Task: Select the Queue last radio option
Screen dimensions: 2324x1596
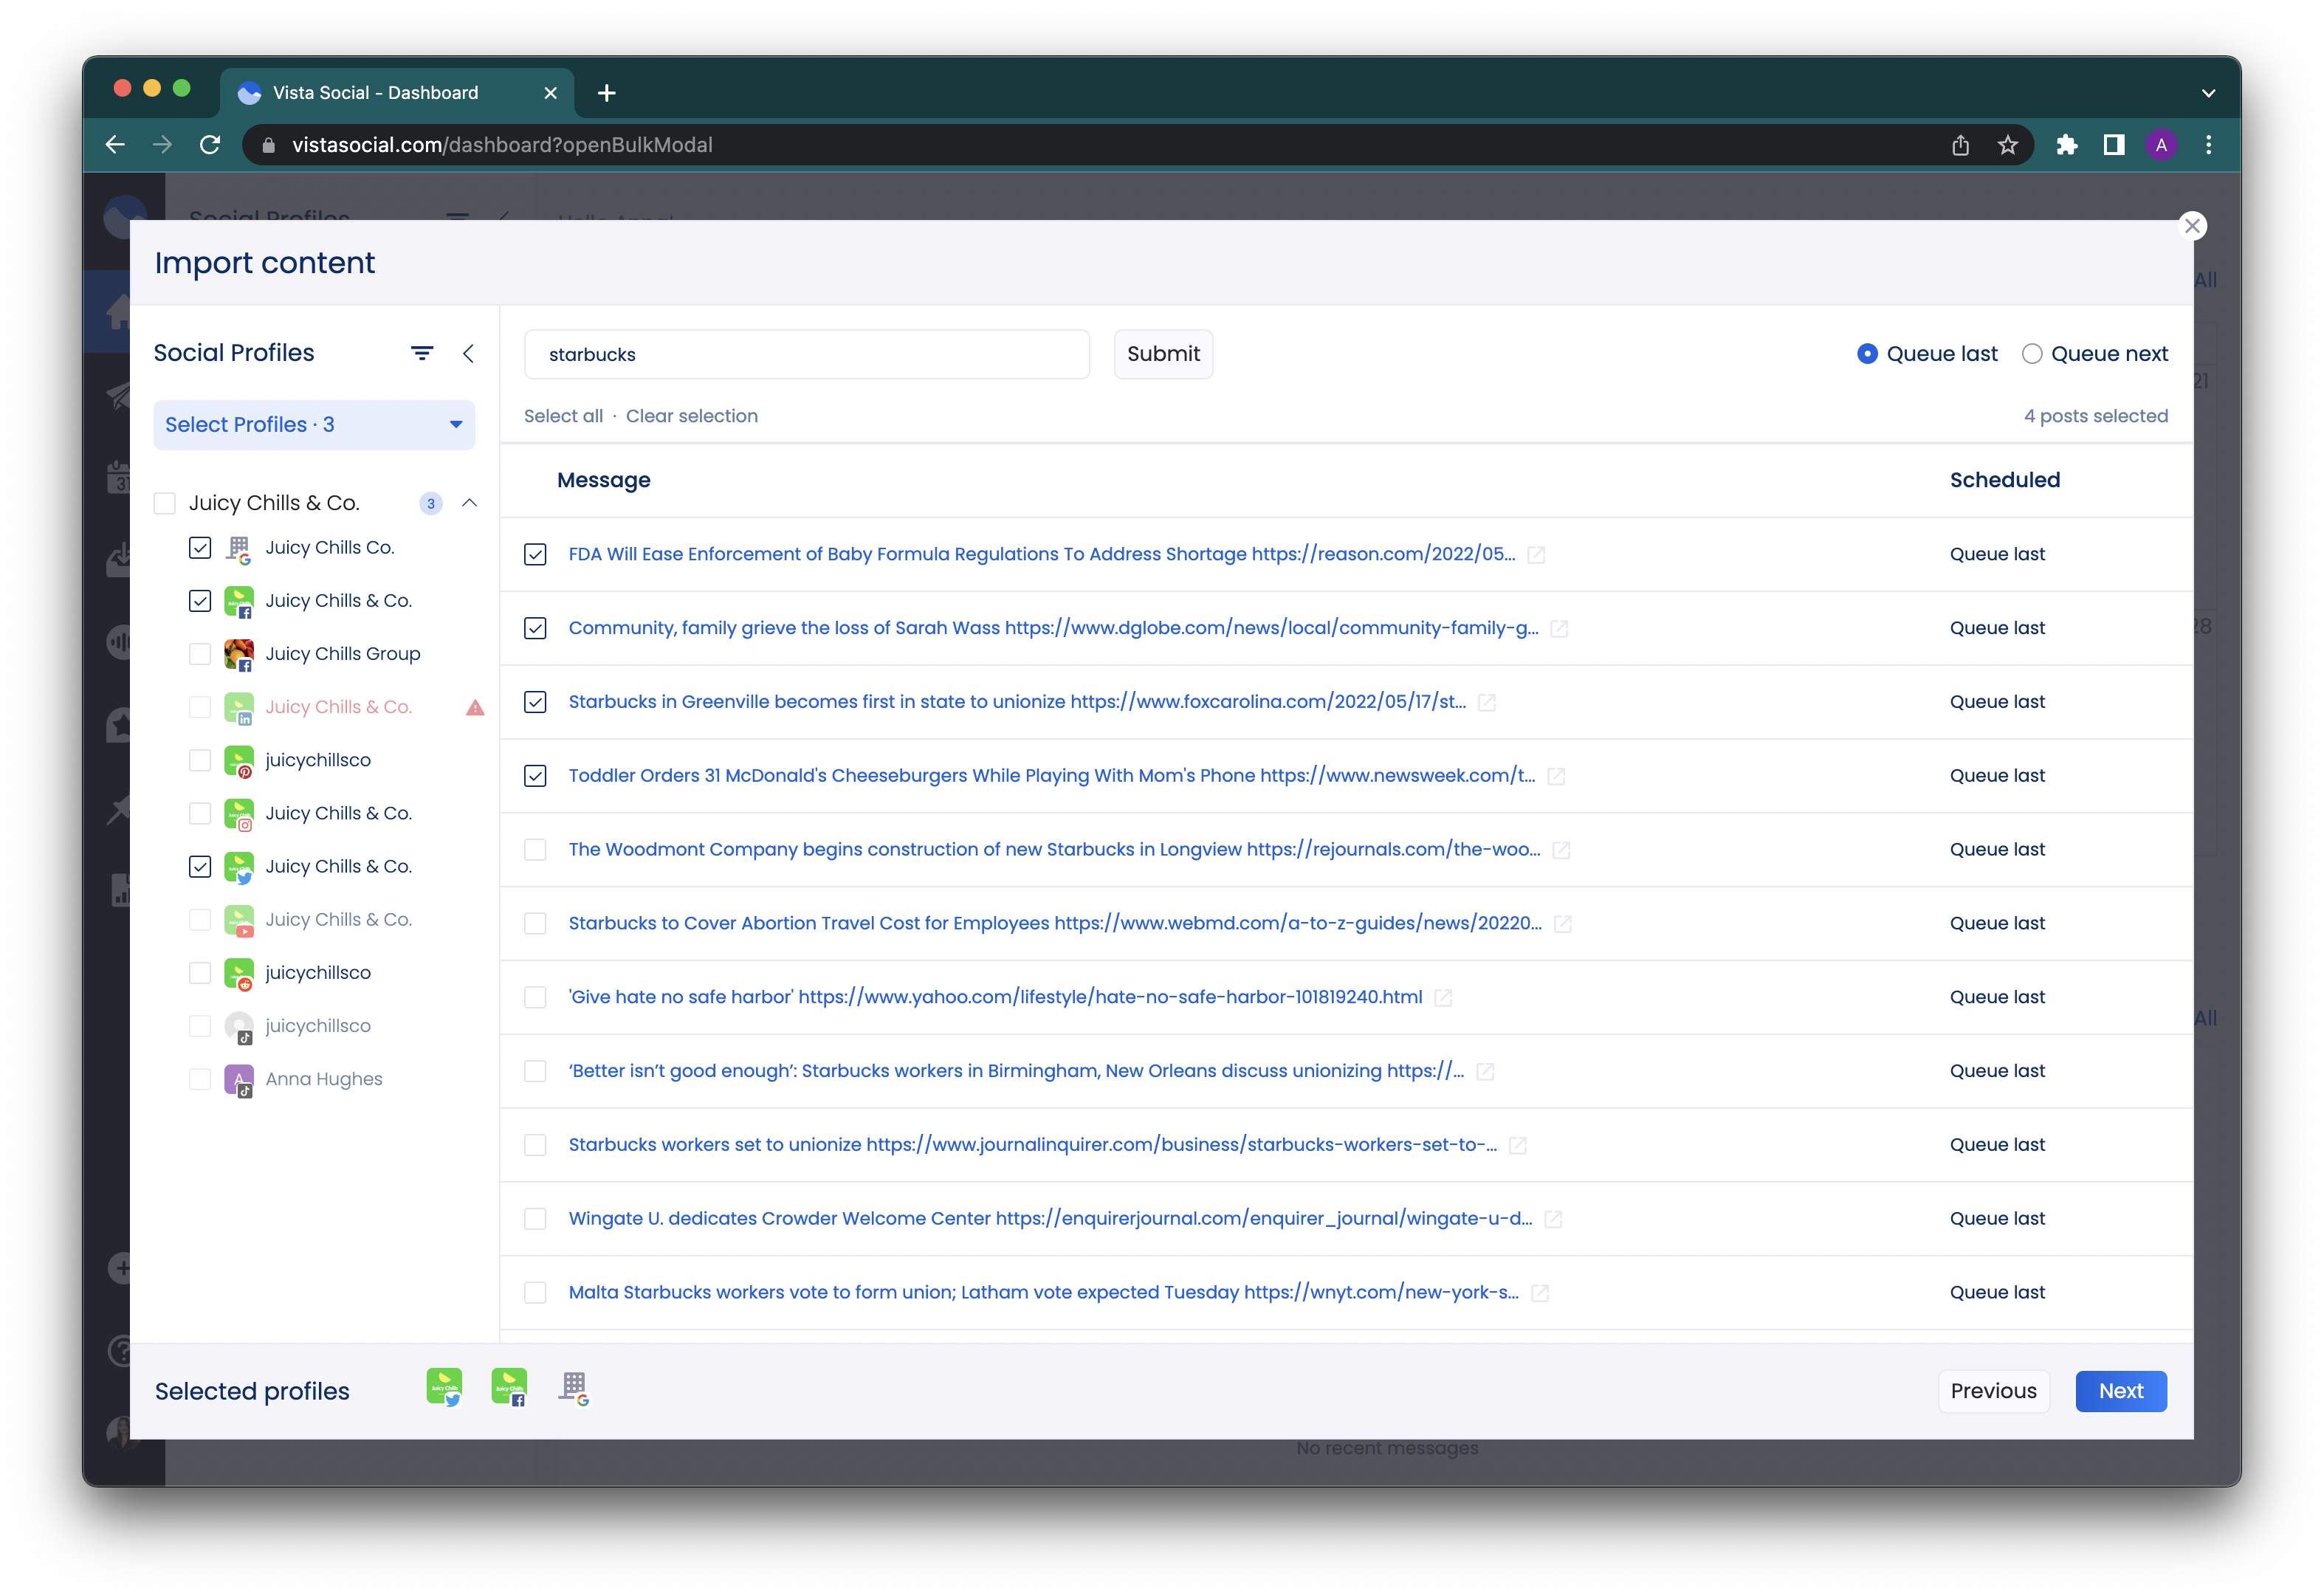Action: tap(1866, 354)
